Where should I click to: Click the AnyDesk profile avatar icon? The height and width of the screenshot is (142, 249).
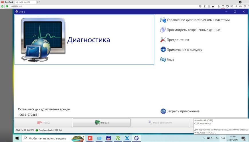[240, 2]
